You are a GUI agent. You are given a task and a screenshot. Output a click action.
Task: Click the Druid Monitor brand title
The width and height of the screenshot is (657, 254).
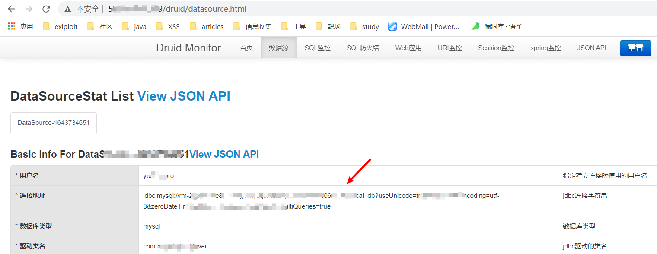point(188,48)
